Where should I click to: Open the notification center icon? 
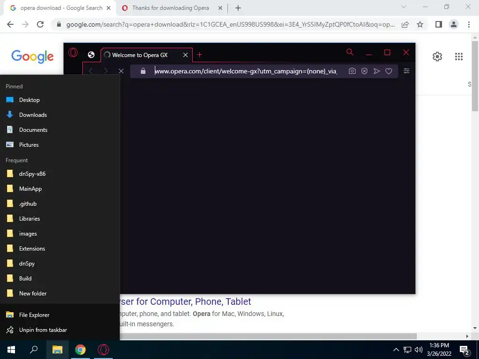[464, 350]
